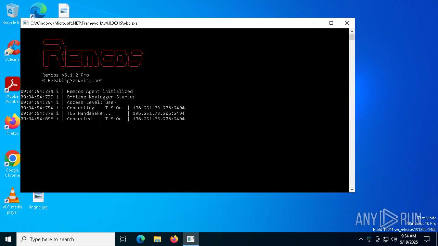Image resolution: width=438 pixels, height=246 pixels.
Task: Open the Firefox desktop shortcut
Action: point(12,125)
